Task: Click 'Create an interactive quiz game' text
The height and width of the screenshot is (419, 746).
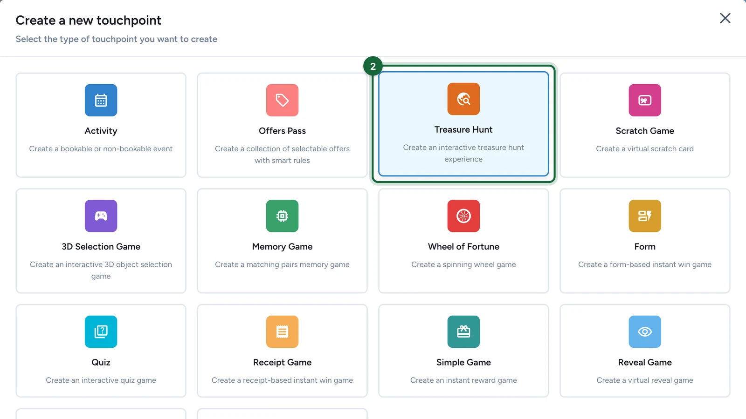Action: pos(101,380)
